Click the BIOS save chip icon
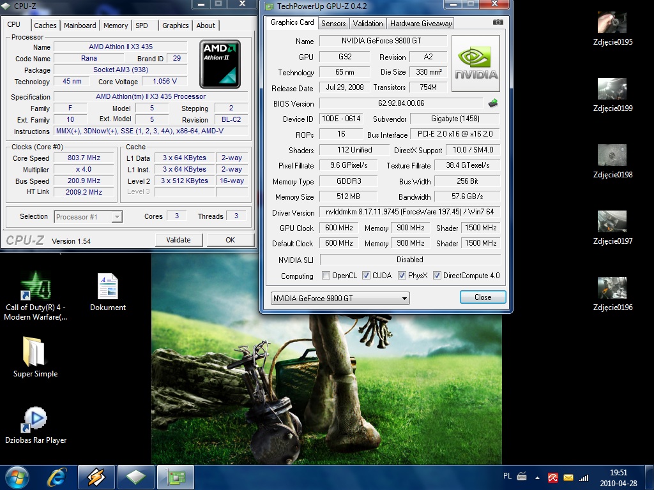The width and height of the screenshot is (654, 490). tap(493, 103)
